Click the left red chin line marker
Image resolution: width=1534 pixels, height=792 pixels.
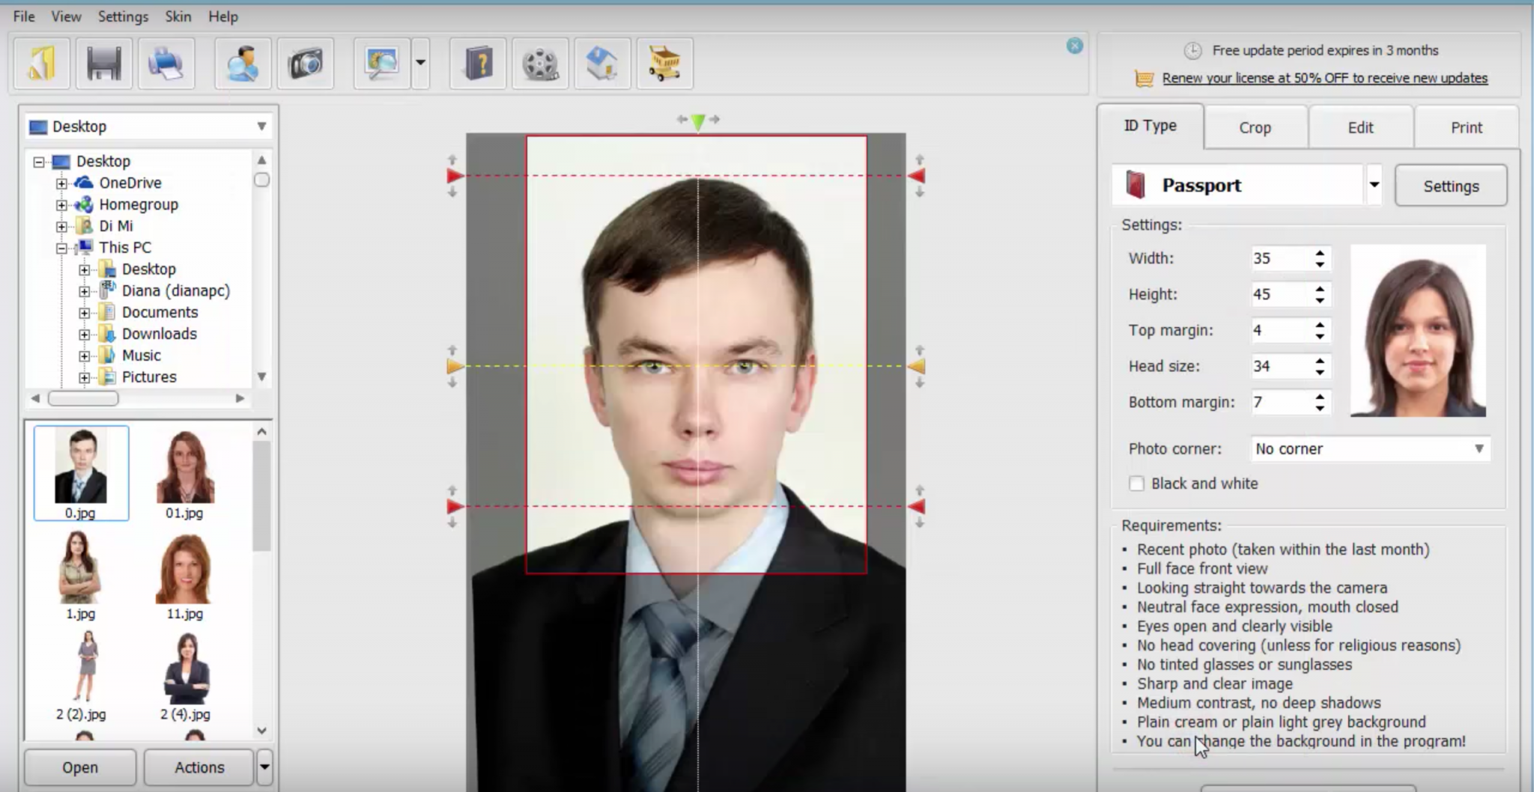[455, 507]
